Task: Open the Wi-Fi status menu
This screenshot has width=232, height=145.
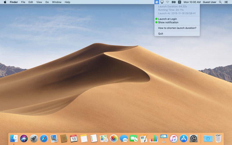Action: [168, 2]
